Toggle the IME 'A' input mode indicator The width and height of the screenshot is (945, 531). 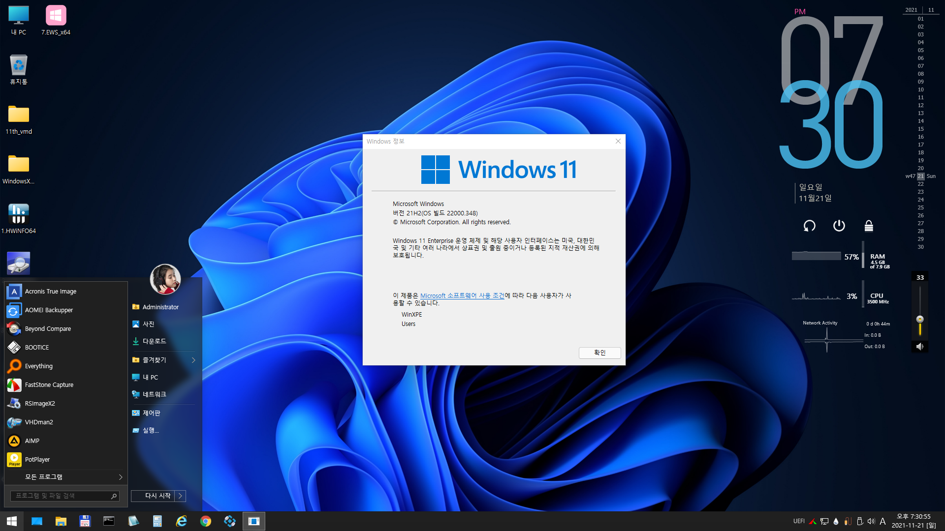pos(882,521)
